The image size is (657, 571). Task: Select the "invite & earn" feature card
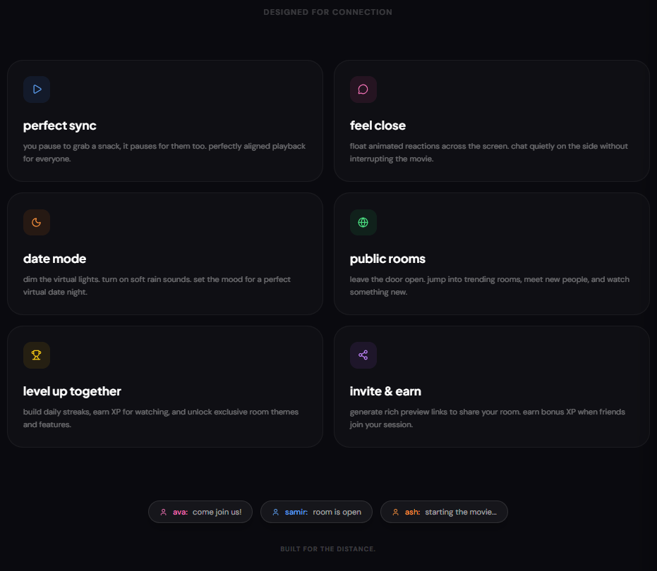(492, 386)
